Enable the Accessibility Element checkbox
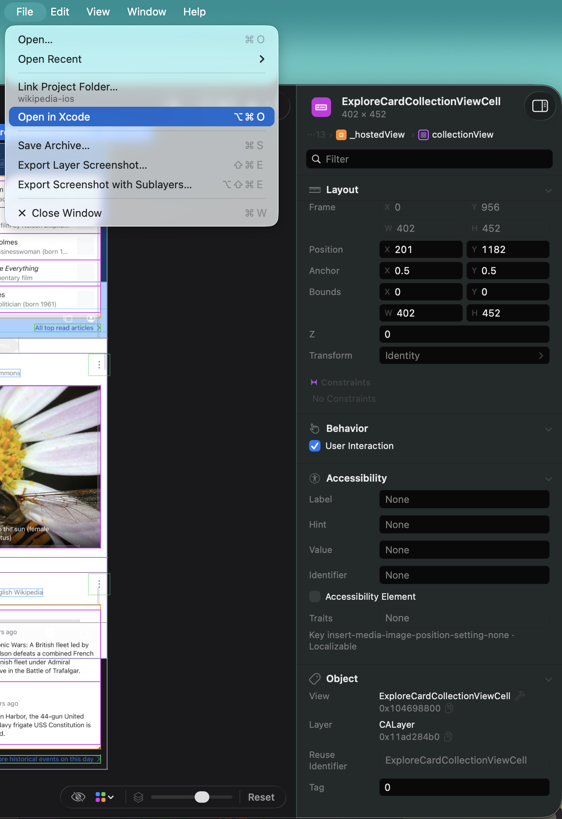The image size is (562, 819). click(315, 597)
